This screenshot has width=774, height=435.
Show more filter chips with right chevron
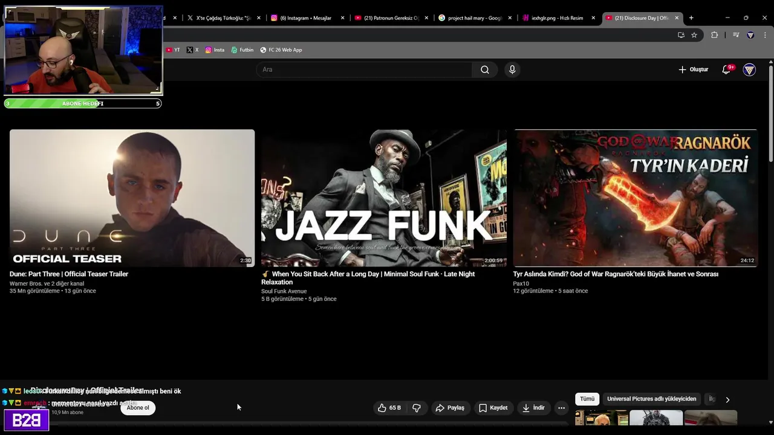(x=727, y=399)
